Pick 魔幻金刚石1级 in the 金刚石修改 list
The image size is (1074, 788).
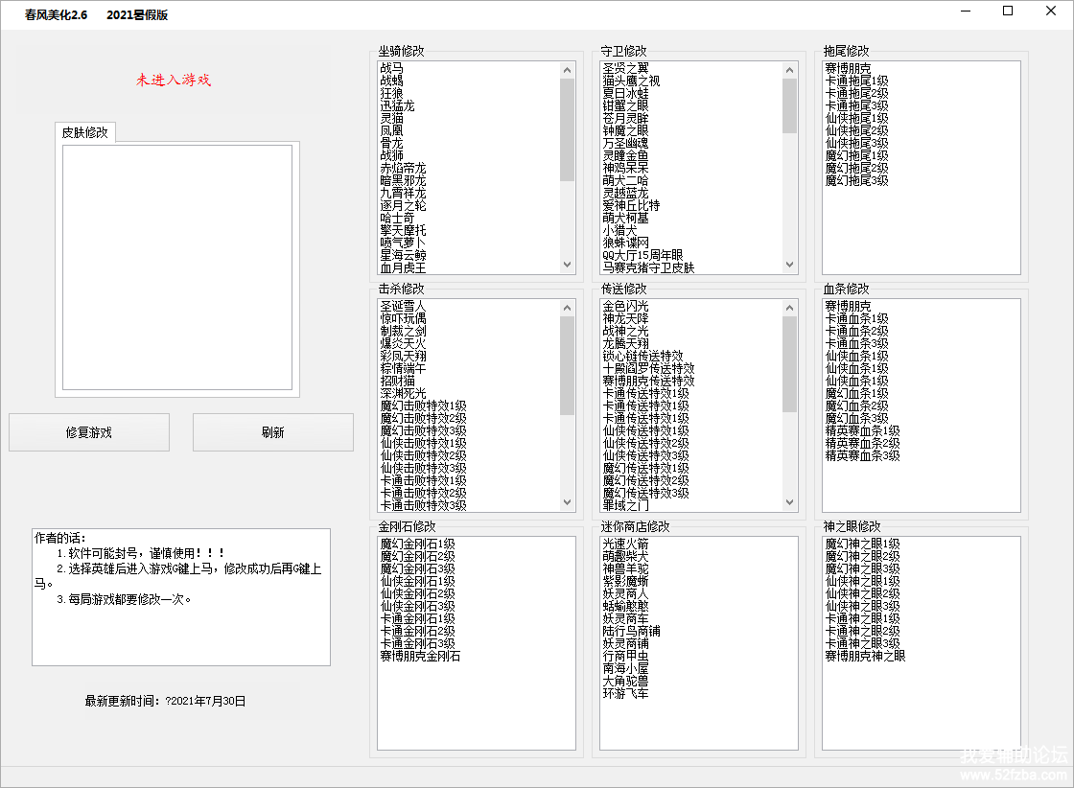pyautogui.click(x=417, y=544)
